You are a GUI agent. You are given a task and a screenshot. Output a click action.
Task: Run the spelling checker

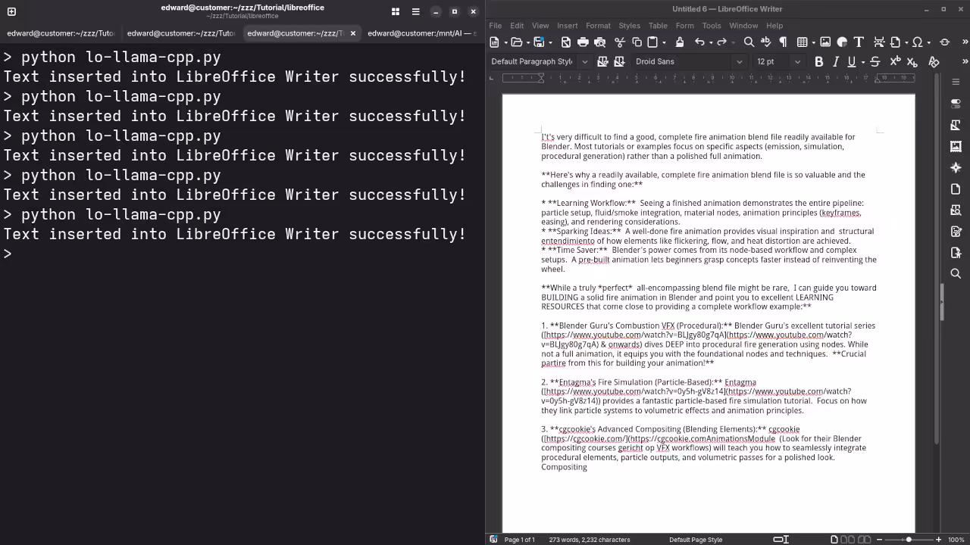[766, 42]
